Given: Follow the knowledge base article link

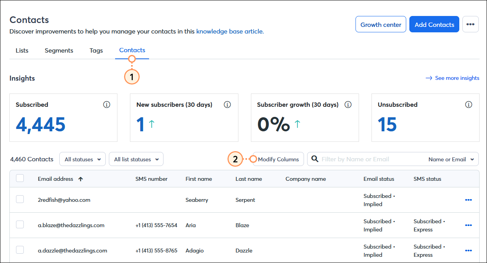Looking at the screenshot, I should tap(230, 31).
